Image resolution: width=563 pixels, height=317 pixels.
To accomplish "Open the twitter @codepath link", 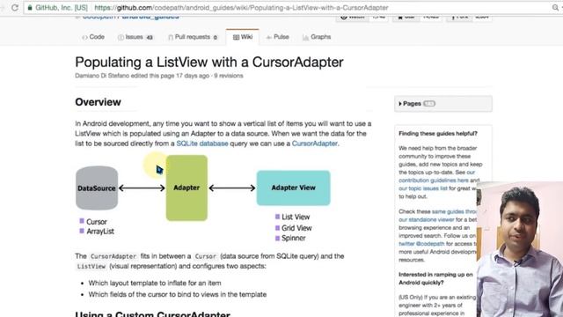I will pos(421,244).
